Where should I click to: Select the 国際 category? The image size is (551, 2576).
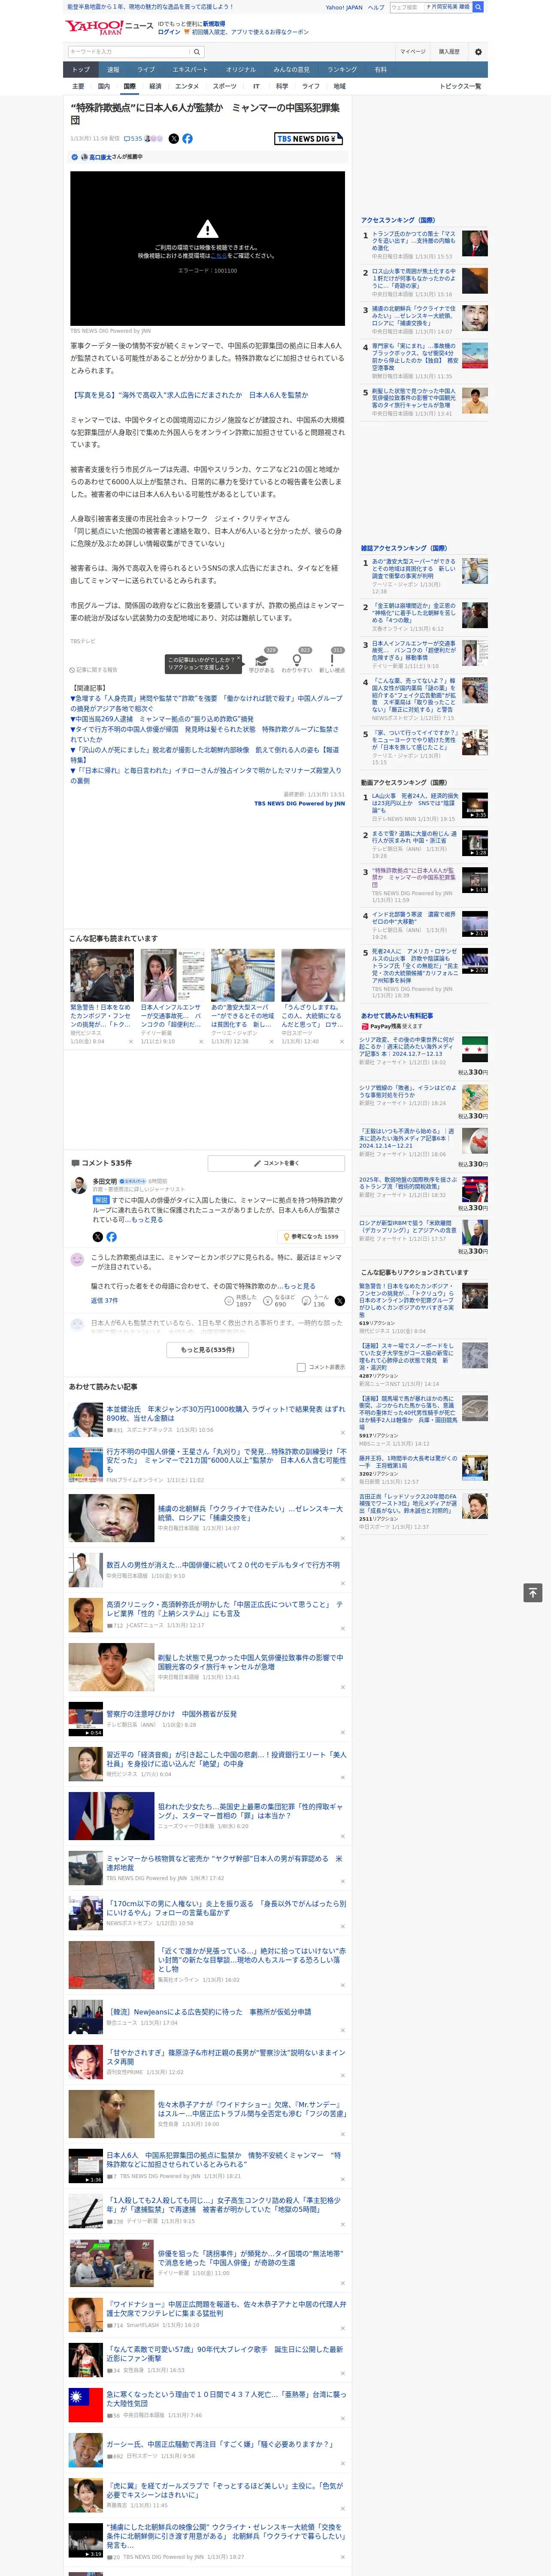129,86
